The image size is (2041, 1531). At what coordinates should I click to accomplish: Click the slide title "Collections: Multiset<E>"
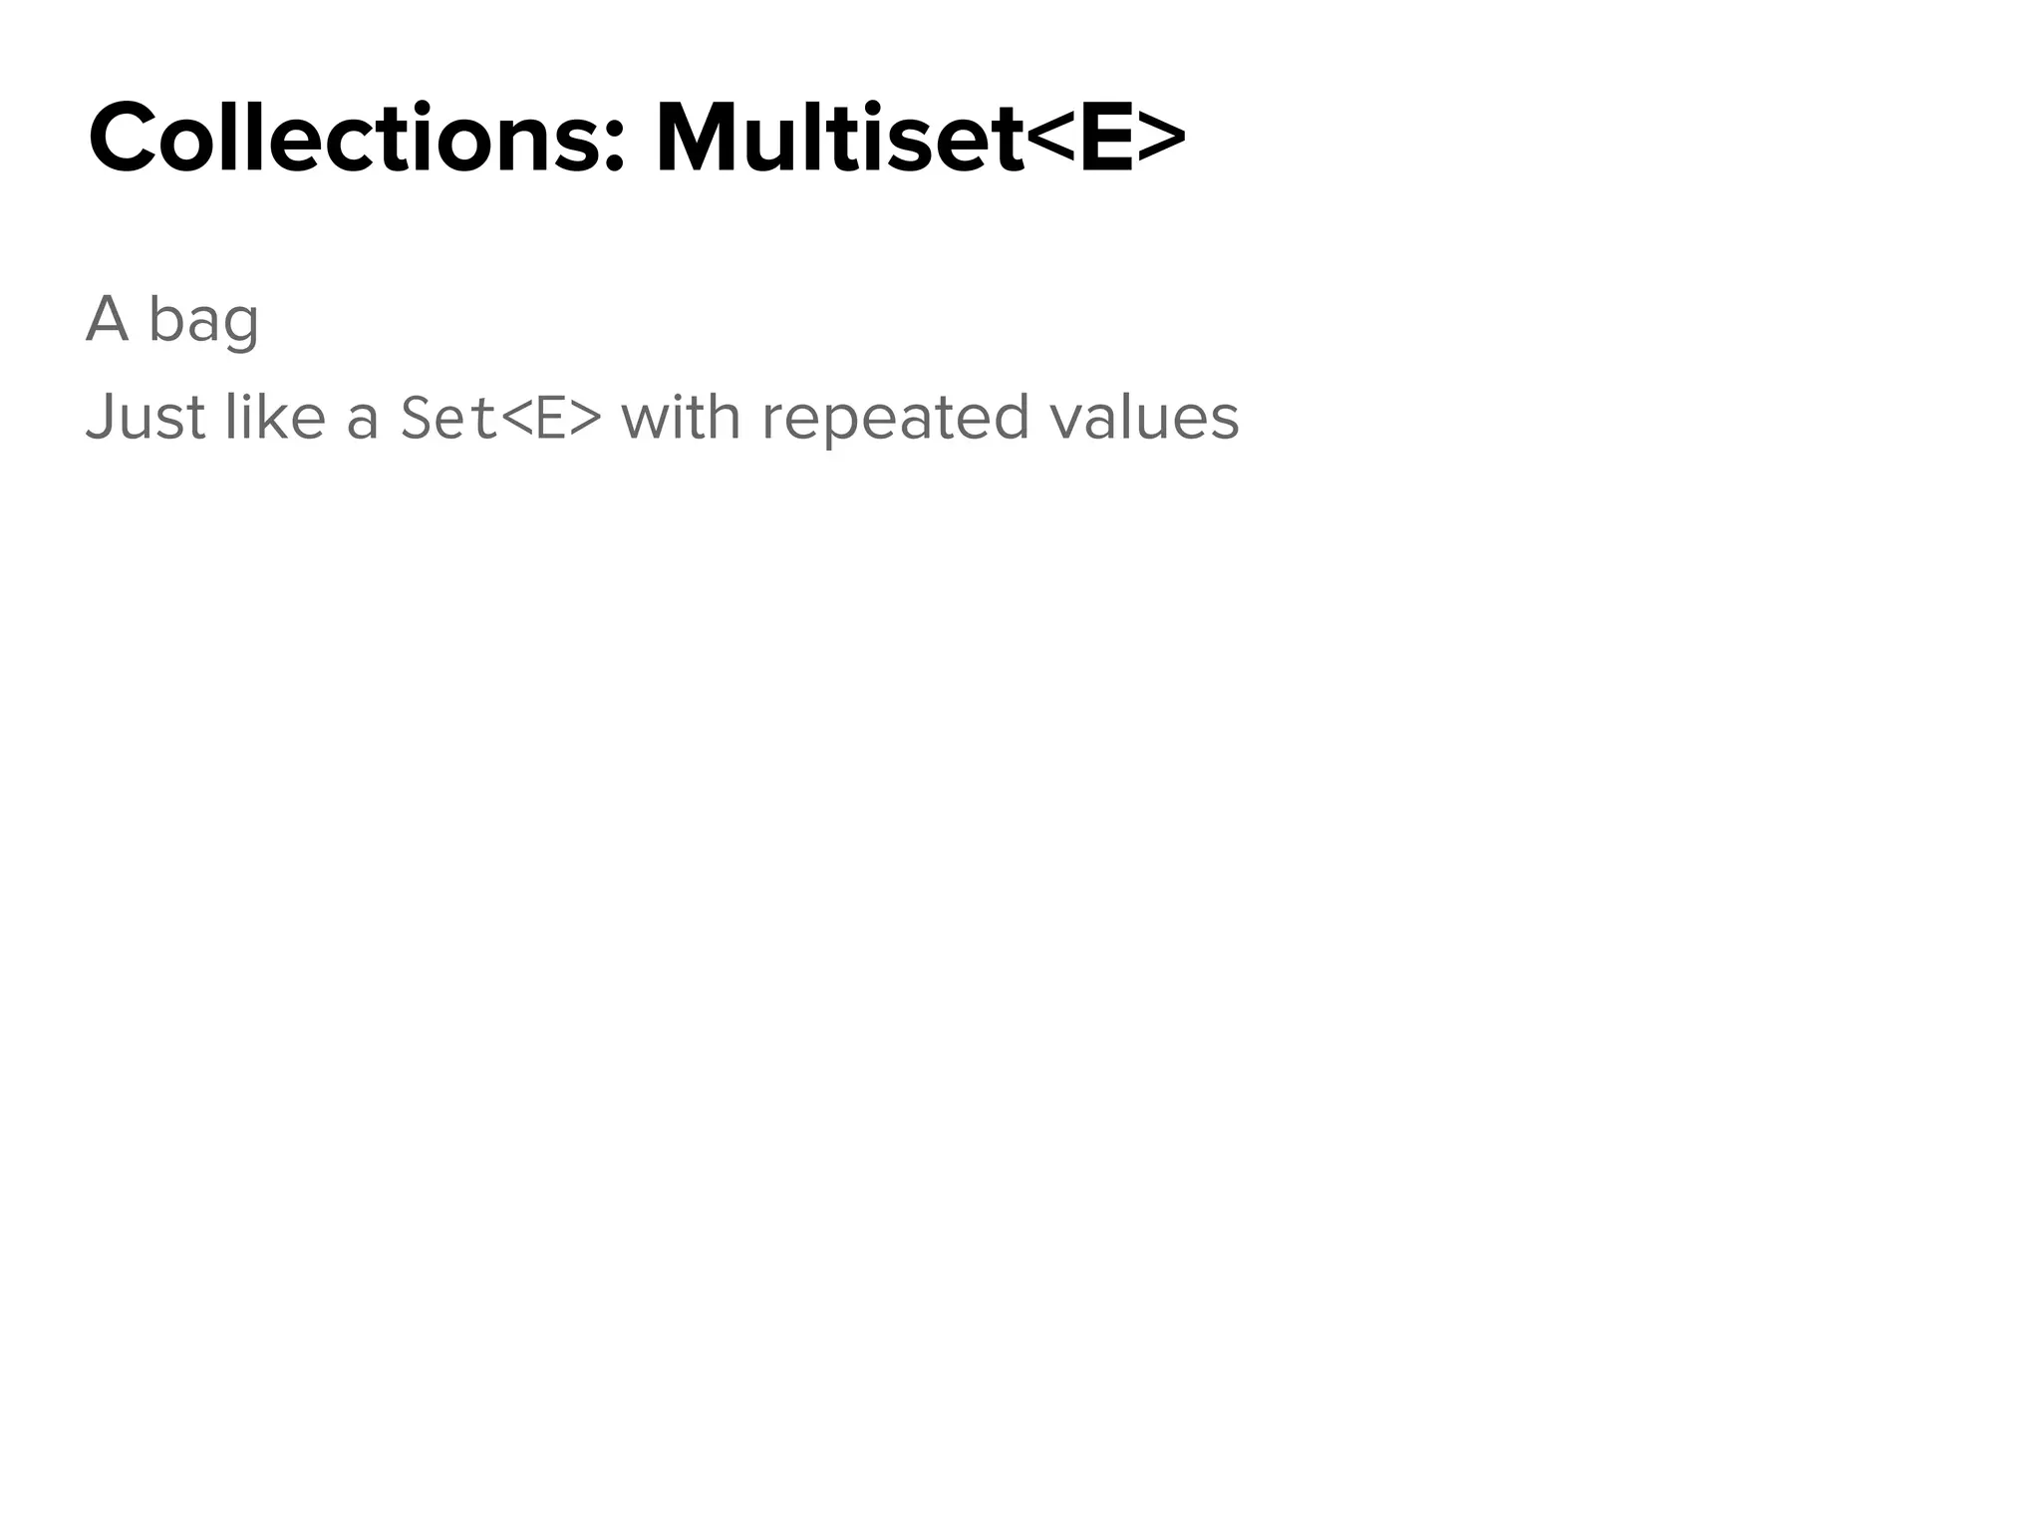click(636, 140)
